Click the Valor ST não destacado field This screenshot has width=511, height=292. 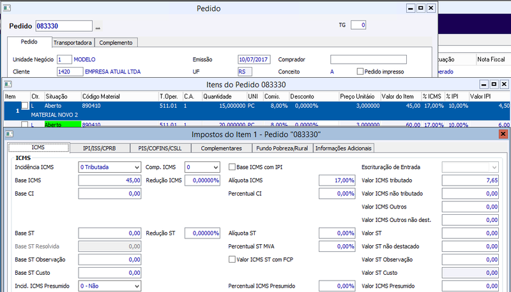tap(470, 247)
